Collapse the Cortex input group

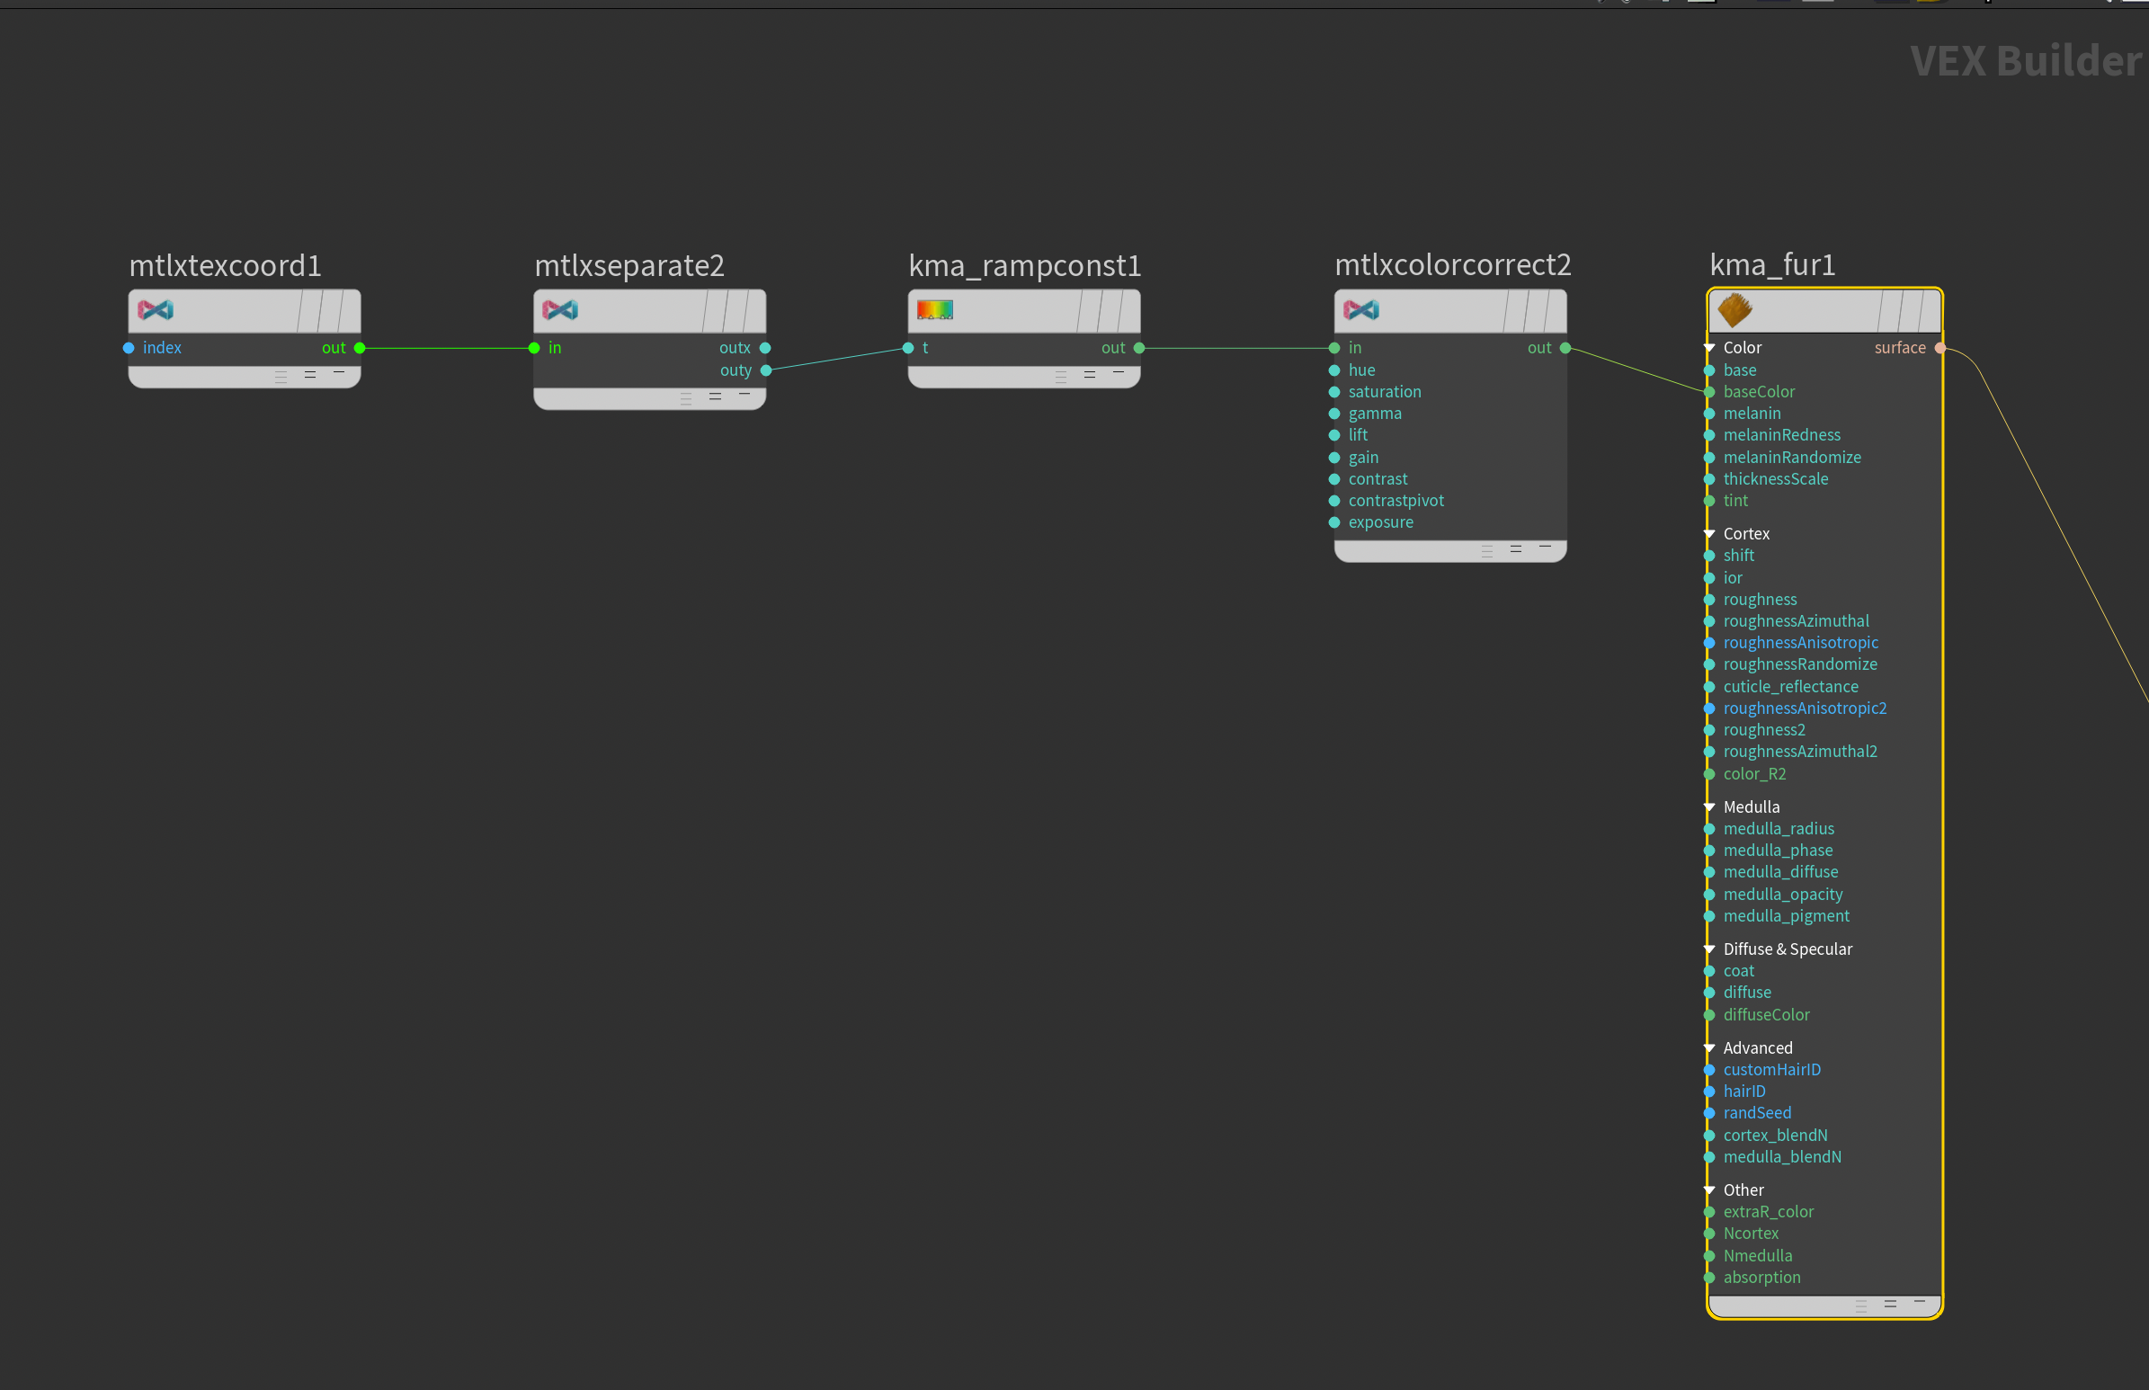[1709, 533]
